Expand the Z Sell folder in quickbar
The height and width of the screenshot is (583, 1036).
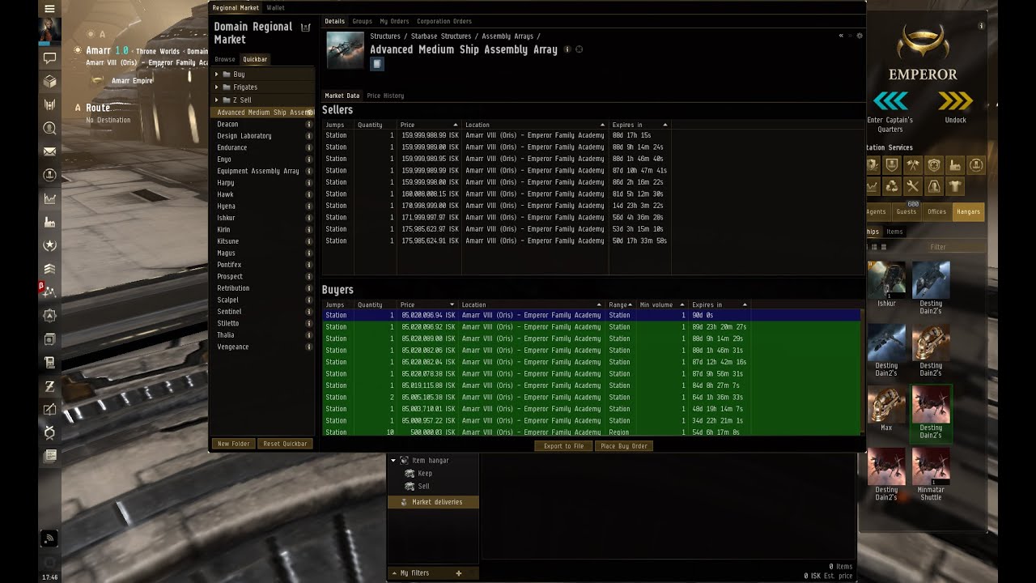tap(217, 100)
